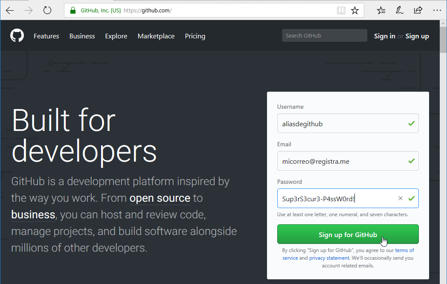The height and width of the screenshot is (284, 447).
Task: Click the web notes pen icon
Action: click(400, 10)
